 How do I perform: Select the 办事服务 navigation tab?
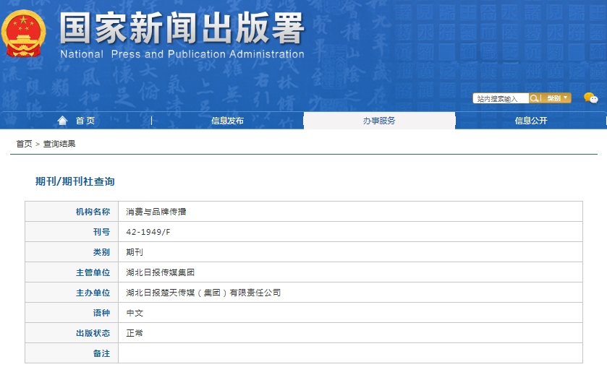tap(379, 121)
